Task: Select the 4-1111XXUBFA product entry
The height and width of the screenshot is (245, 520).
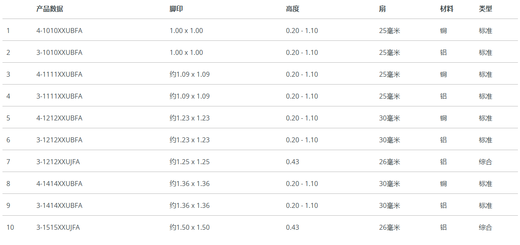Action: click(x=59, y=74)
